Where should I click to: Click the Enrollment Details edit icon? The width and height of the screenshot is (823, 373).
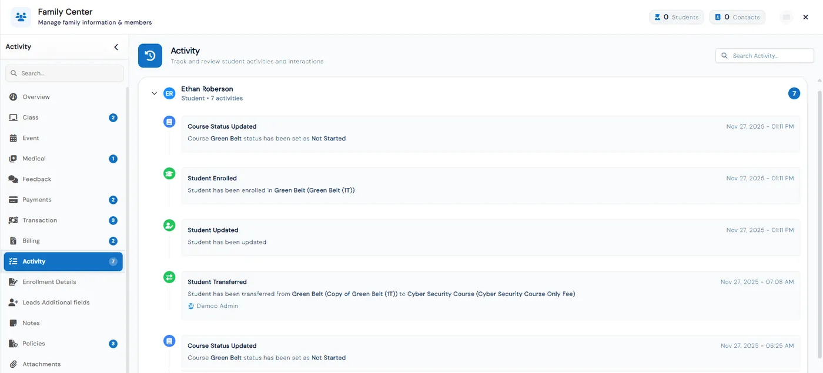pos(13,282)
